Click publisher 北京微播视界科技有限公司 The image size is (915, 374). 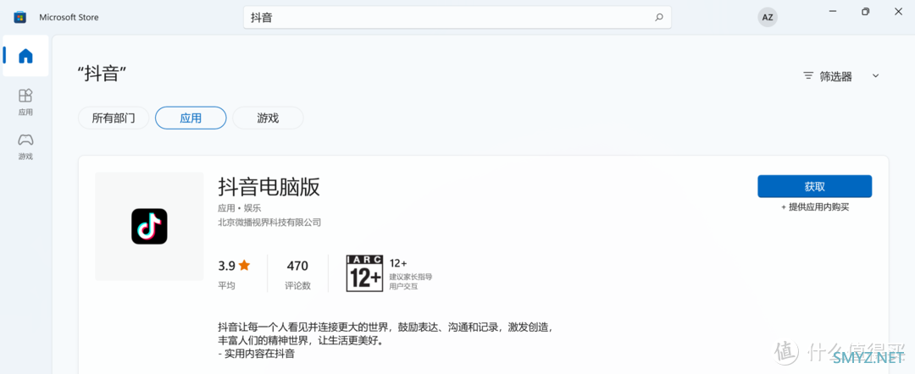269,223
